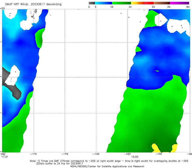Click the light blue segment of the color bar

click(x=104, y=3)
